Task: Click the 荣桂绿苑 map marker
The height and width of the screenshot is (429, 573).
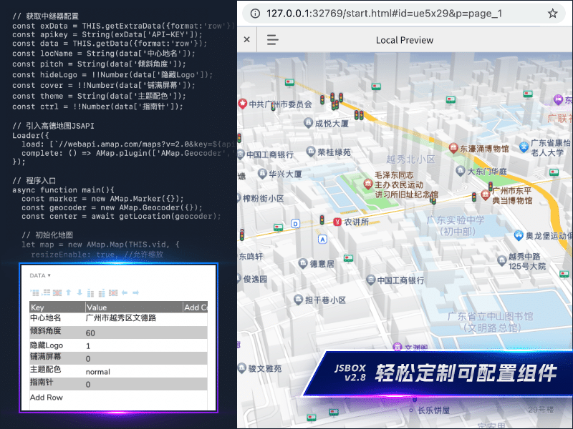Action: point(311,151)
